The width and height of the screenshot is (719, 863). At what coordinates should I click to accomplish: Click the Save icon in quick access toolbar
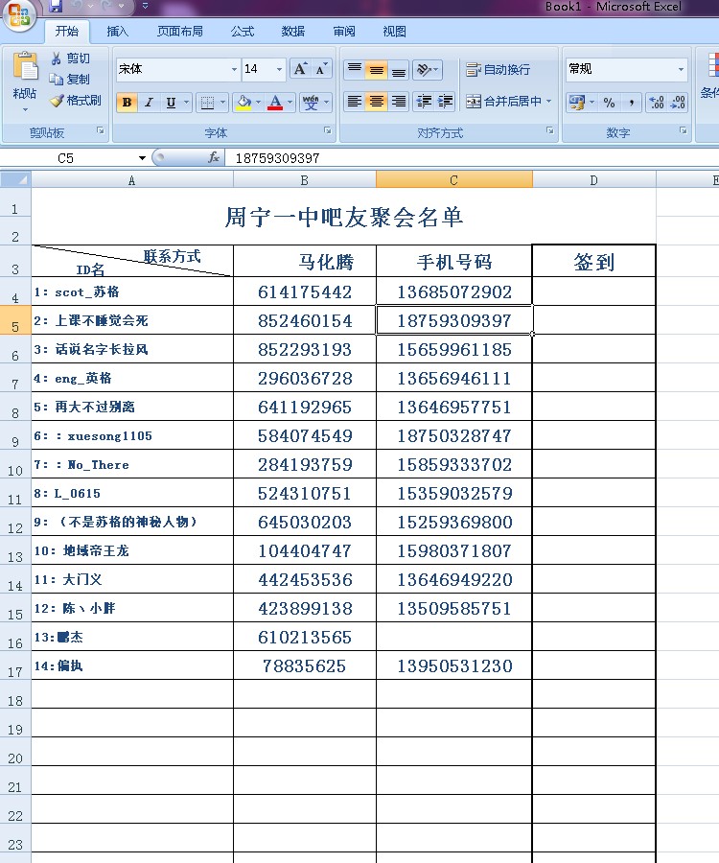[x=56, y=6]
